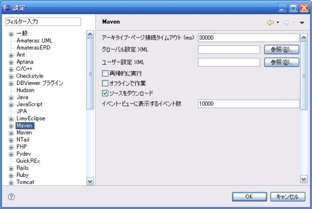Select the Java label in tree
The image size is (312, 209).
click(22, 97)
